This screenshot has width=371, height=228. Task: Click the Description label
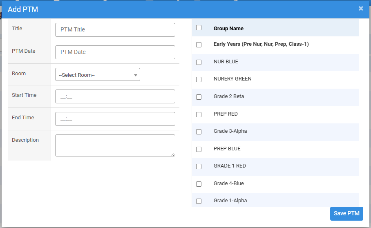[x=25, y=140]
